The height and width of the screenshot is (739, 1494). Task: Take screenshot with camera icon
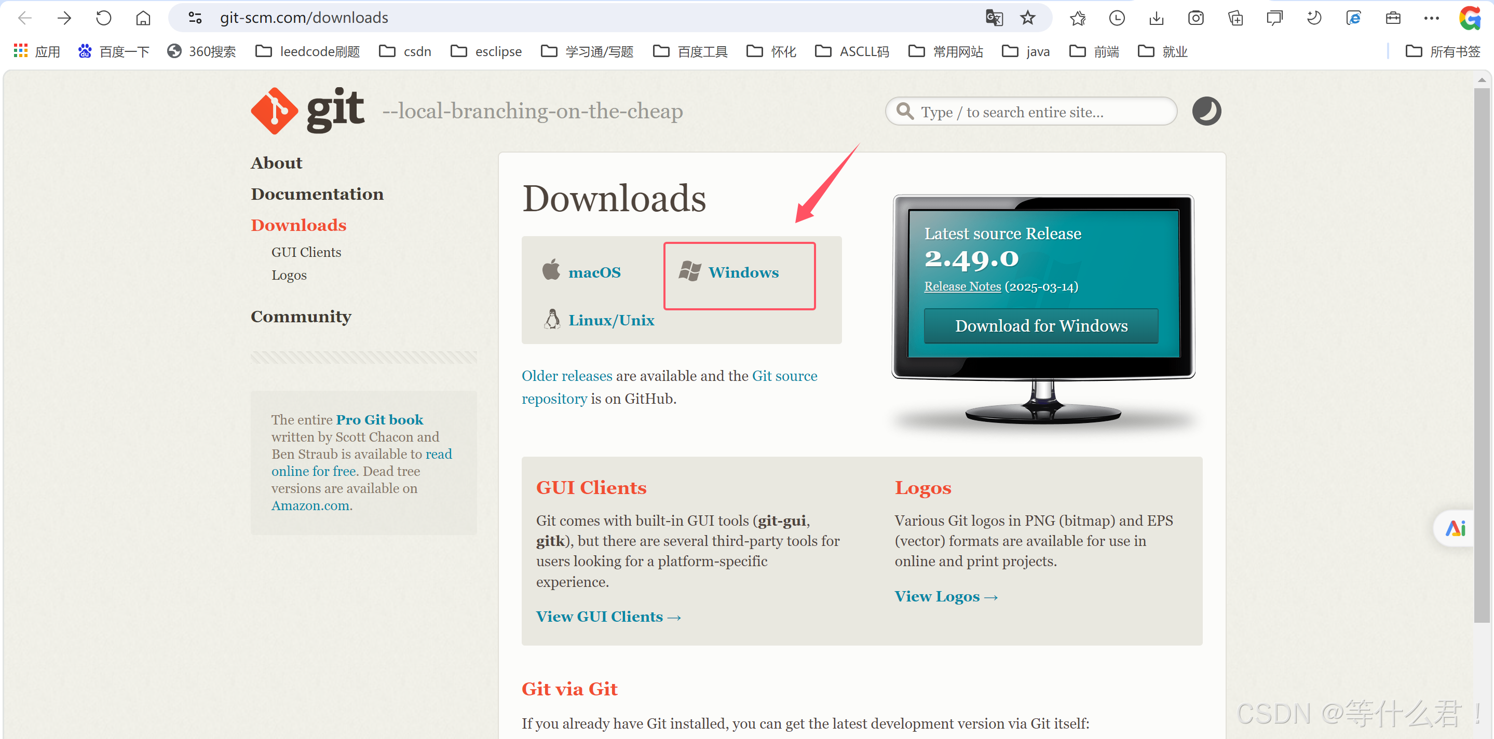1196,18
